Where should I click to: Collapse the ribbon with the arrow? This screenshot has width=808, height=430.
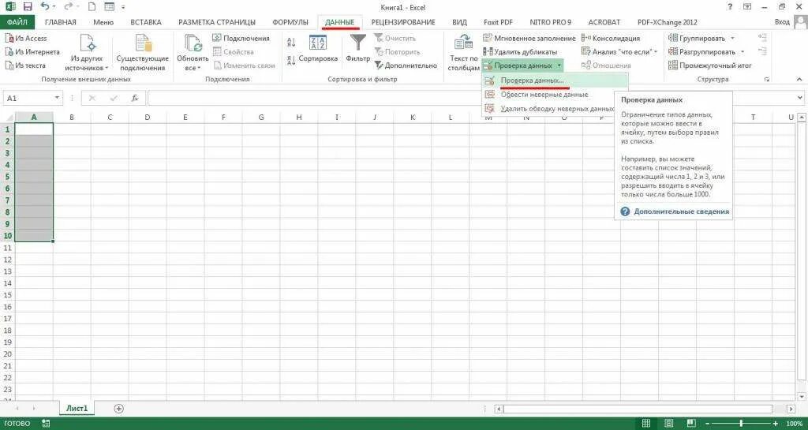[x=800, y=80]
